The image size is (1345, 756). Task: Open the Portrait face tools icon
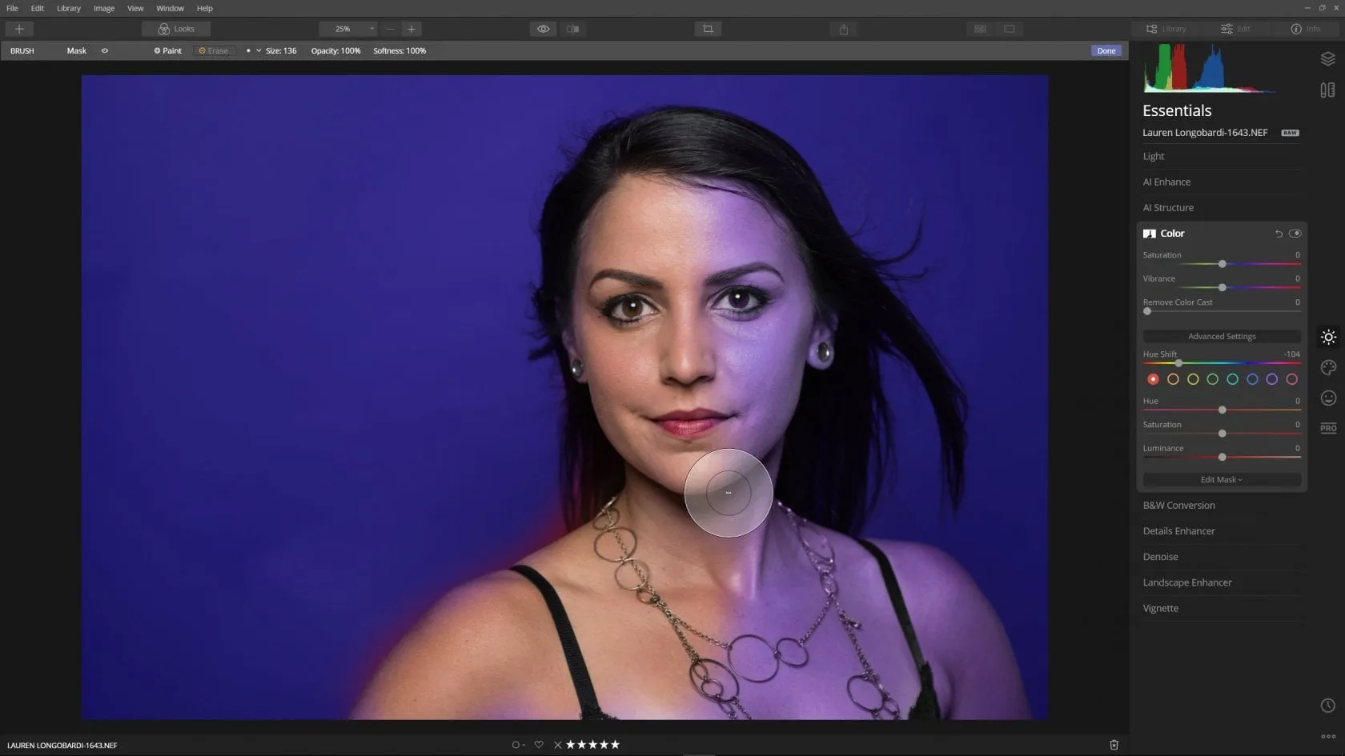tap(1328, 398)
